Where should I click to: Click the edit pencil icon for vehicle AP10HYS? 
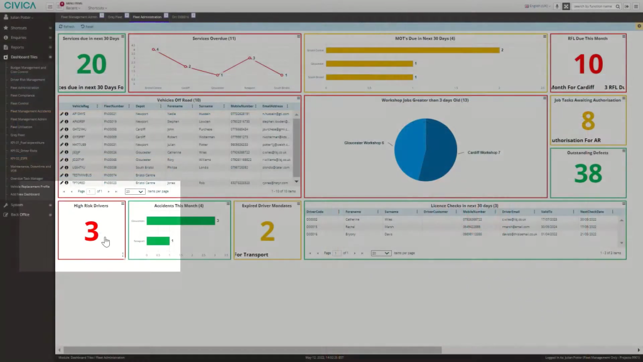pyautogui.click(x=61, y=114)
